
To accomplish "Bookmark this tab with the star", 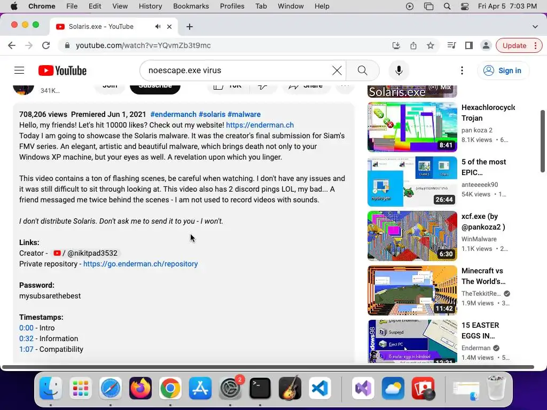I will point(431,45).
